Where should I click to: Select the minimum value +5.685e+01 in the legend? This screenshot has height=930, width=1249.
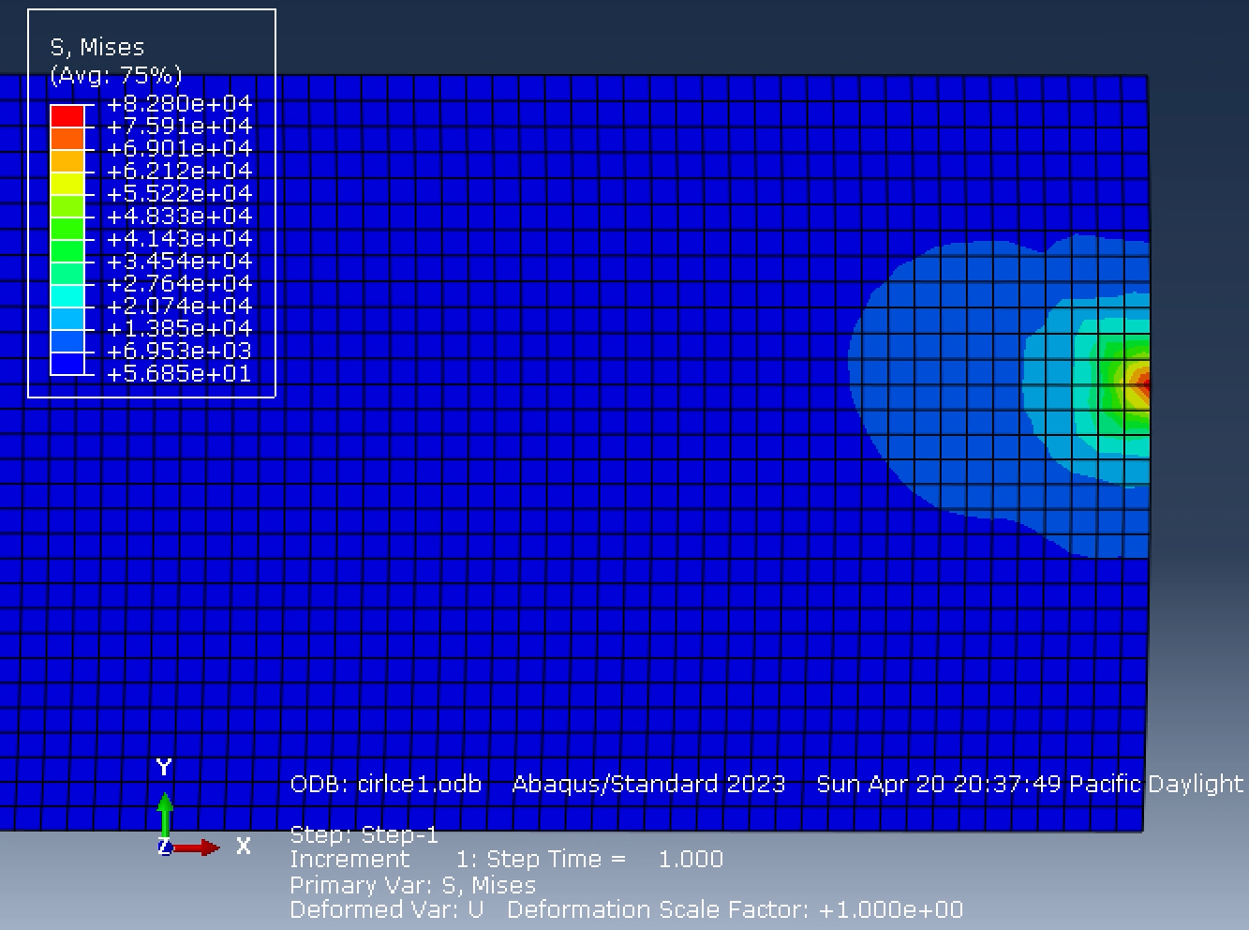[179, 374]
